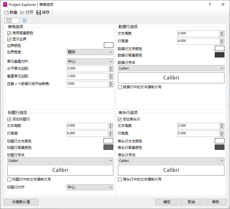
Task: Open the 边界宽度 dropdown
Action: click(x=90, y=52)
